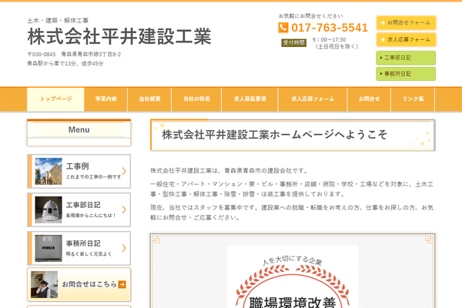Click the hours text 9：00〜17:30
462x308 pixels.
pyautogui.click(x=329, y=39)
